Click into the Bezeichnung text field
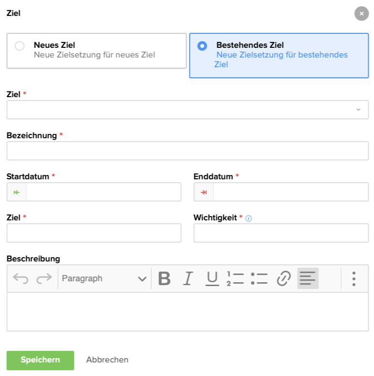The height and width of the screenshot is (376, 374). [x=187, y=151]
